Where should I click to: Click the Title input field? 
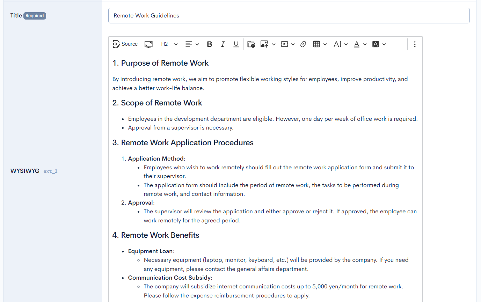click(x=289, y=15)
